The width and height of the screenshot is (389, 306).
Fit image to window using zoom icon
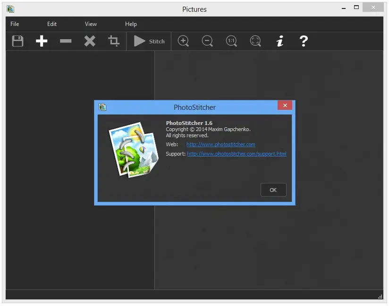[x=255, y=41]
